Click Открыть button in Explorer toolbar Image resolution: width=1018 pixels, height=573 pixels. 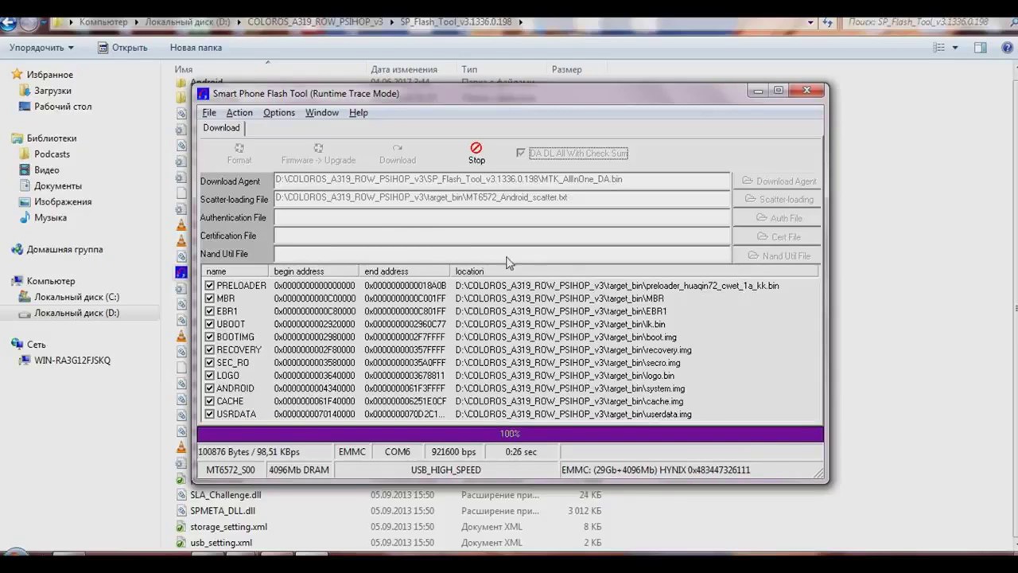pos(122,48)
